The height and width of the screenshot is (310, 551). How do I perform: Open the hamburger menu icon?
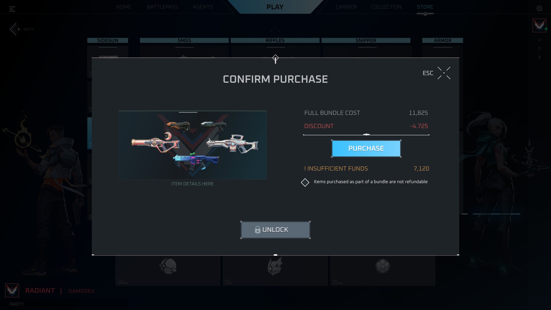(12, 9)
